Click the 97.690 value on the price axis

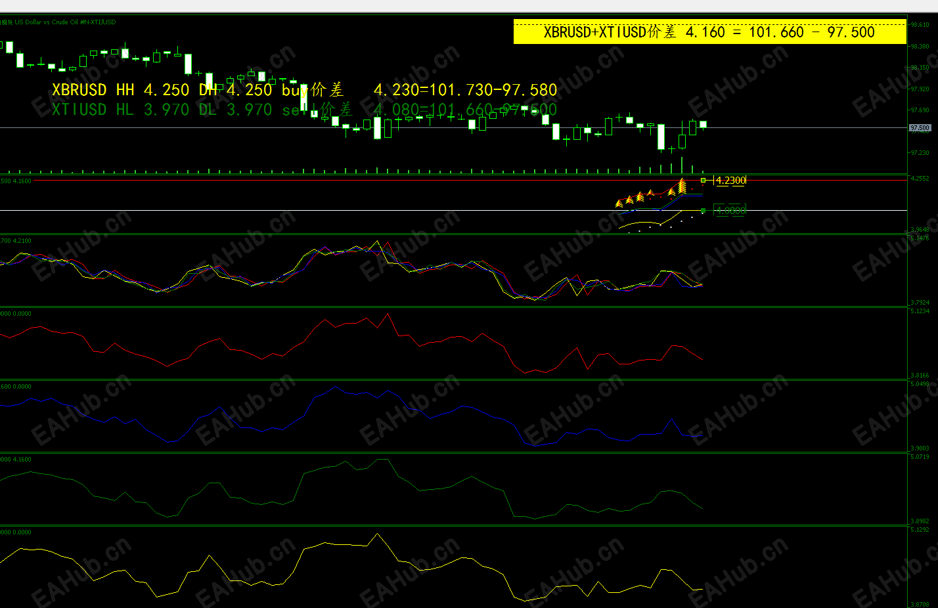pyautogui.click(x=920, y=110)
